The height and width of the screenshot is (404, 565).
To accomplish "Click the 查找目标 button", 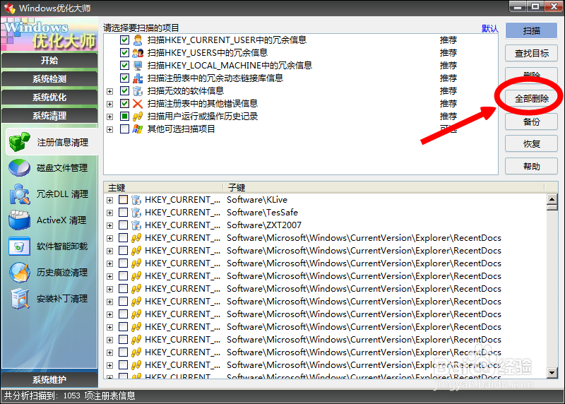I will pos(532,54).
